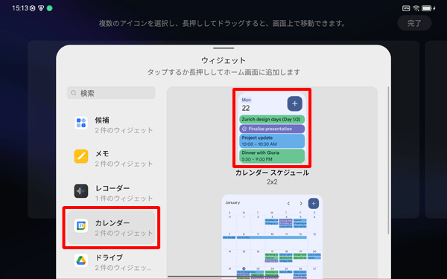Click the Google Drive app icon
The width and height of the screenshot is (447, 279).
click(81, 260)
